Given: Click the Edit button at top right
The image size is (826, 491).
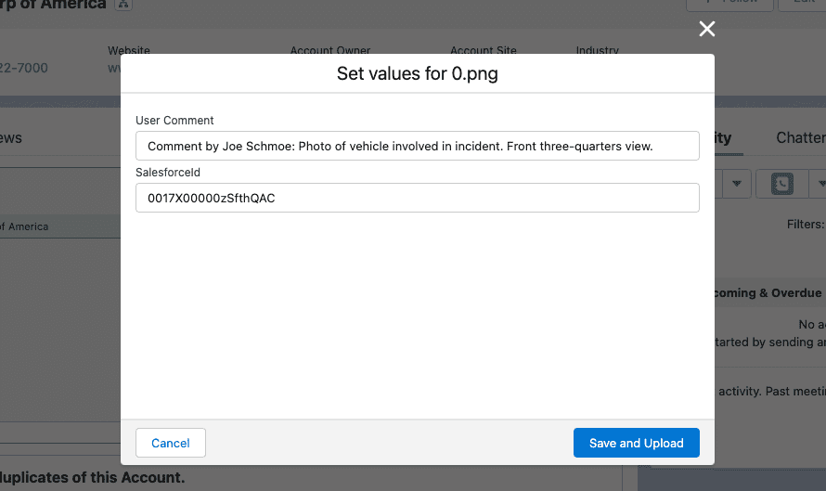Looking at the screenshot, I should coord(803,3).
